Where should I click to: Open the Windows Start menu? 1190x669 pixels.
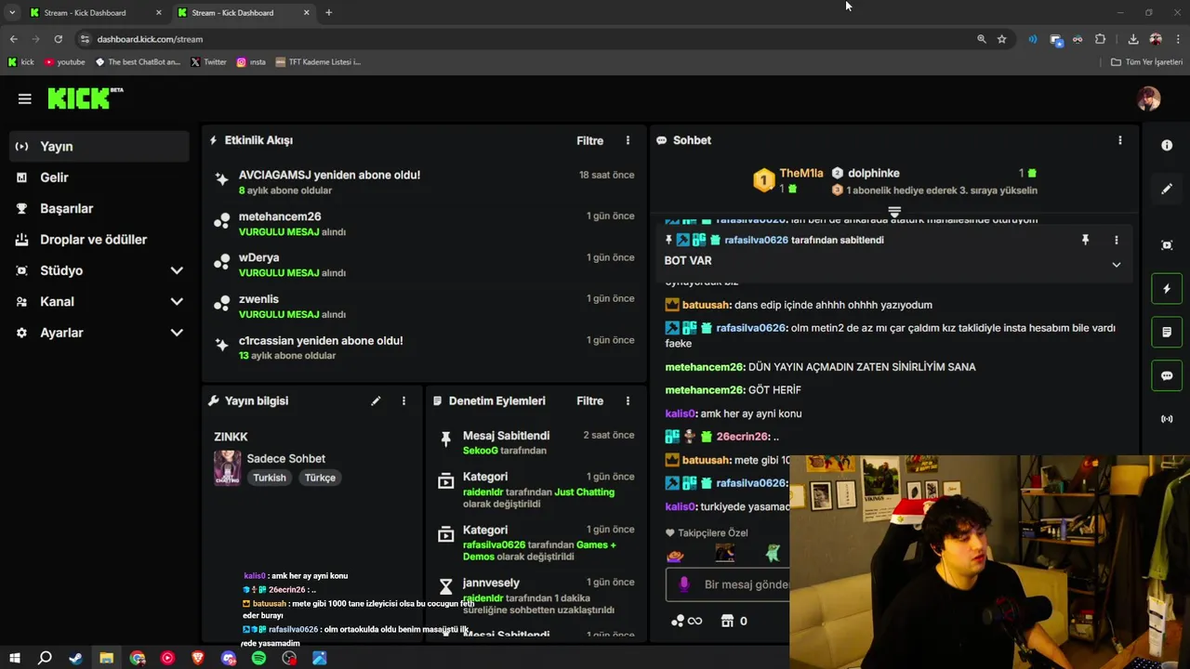14,658
